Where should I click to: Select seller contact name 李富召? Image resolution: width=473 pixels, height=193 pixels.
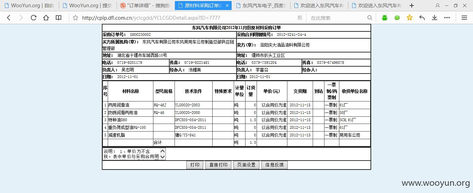[x=262, y=70]
